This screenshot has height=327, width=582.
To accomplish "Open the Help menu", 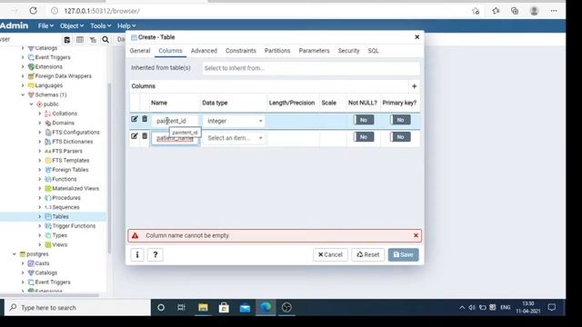I will [x=126, y=26].
